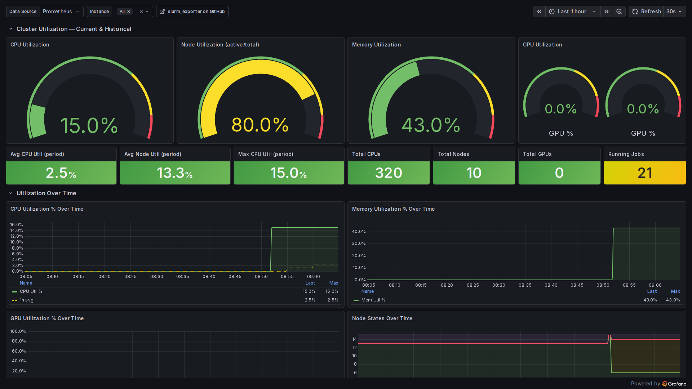Screen dimensions: 692x389
Task: Remove the 'All' instance tag
Action: click(129, 12)
